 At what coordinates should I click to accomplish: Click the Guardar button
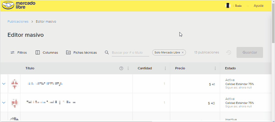[x=250, y=52]
